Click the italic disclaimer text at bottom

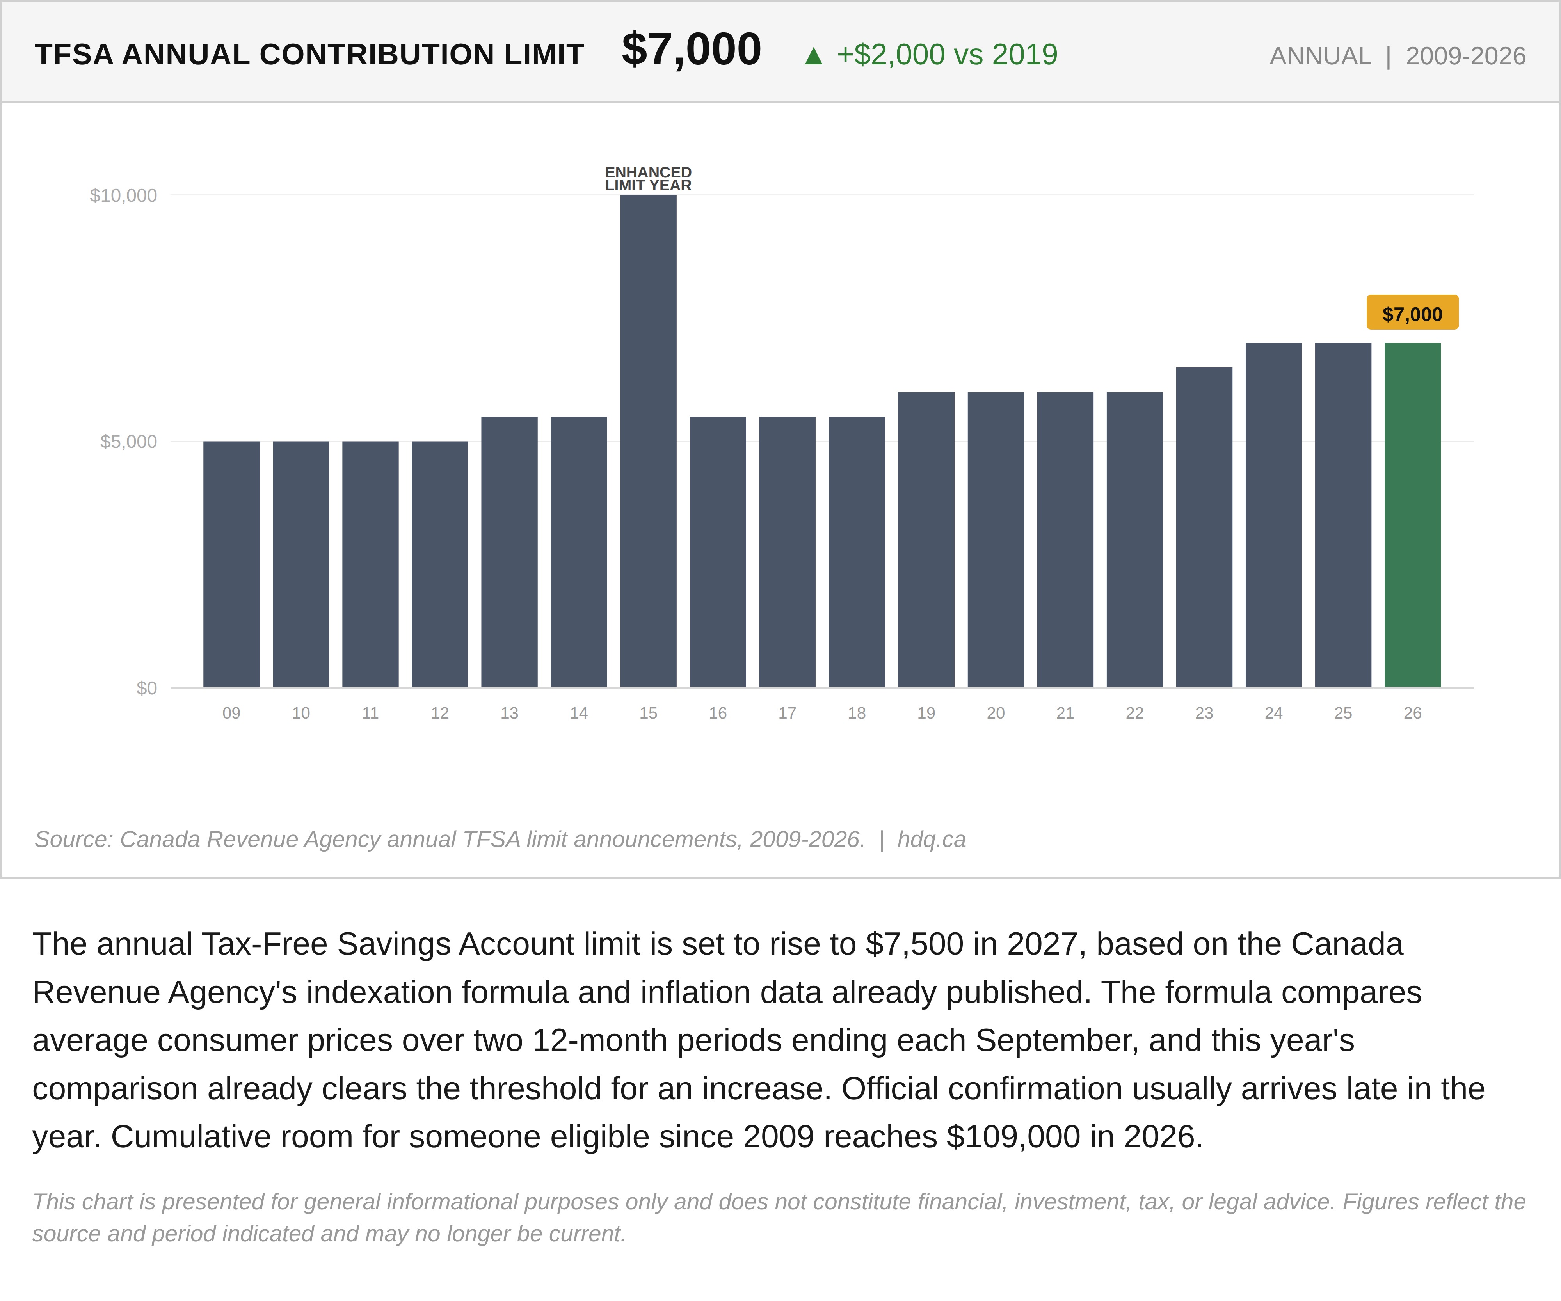click(x=779, y=1218)
